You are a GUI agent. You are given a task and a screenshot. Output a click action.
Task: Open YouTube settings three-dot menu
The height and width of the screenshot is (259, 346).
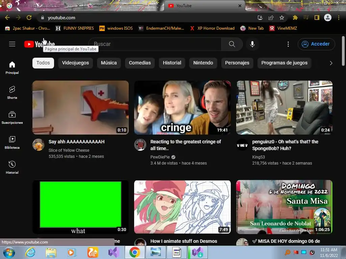point(288,44)
